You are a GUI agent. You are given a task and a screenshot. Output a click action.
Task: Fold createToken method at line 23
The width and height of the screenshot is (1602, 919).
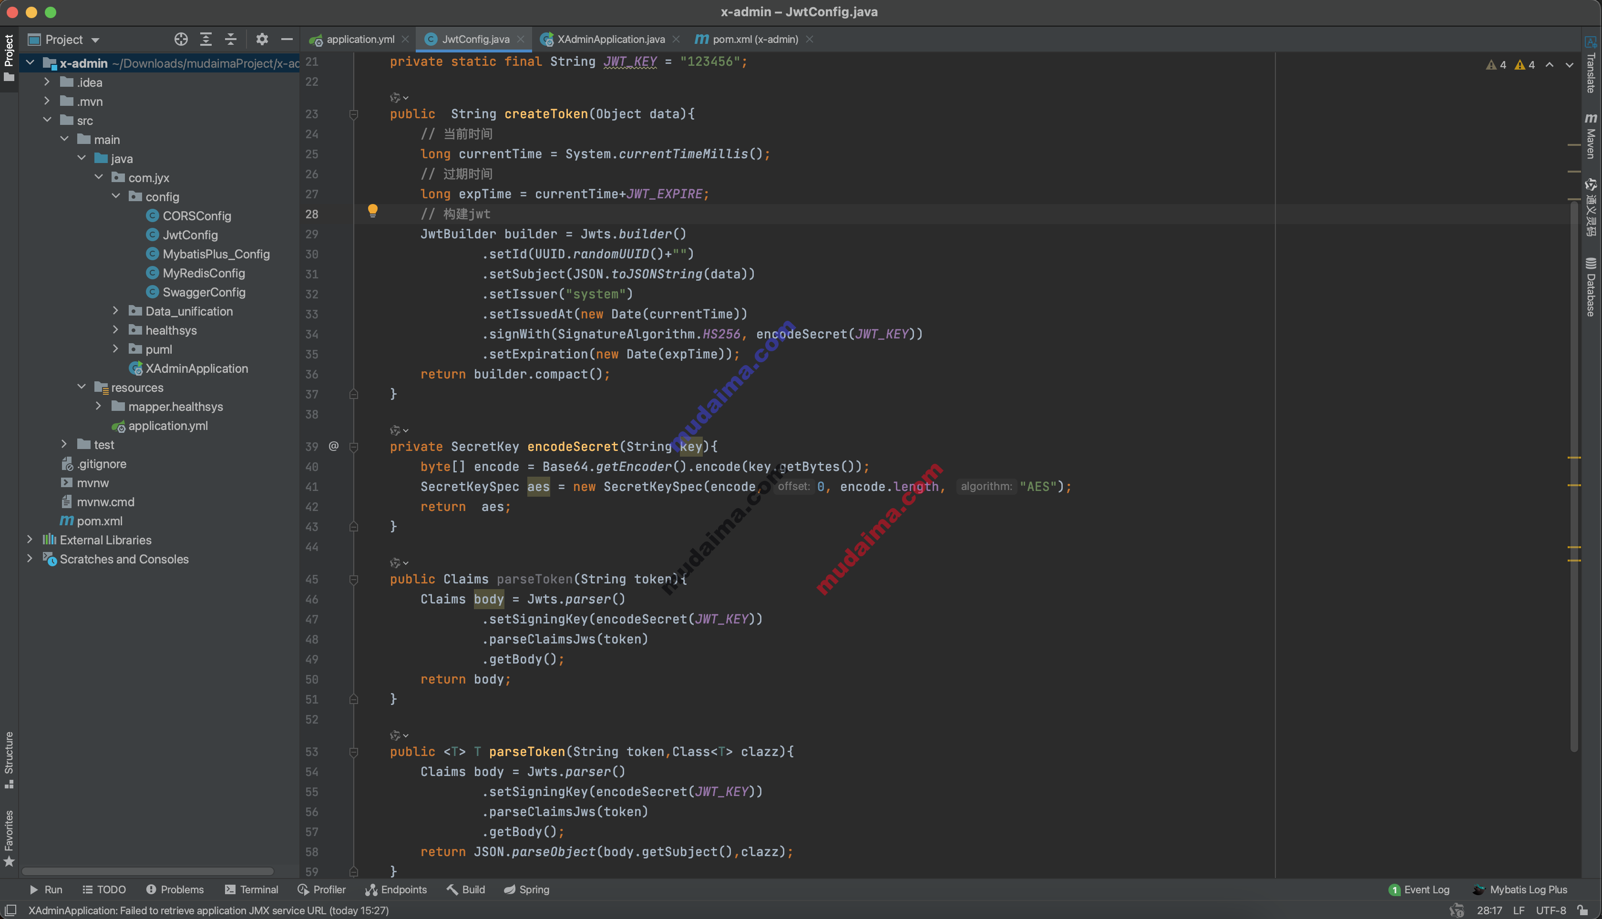point(353,114)
